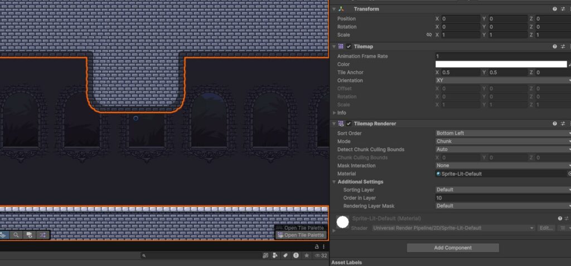Screen dimensions: 571x266
Task: Filter project search by type
Action: (275, 255)
